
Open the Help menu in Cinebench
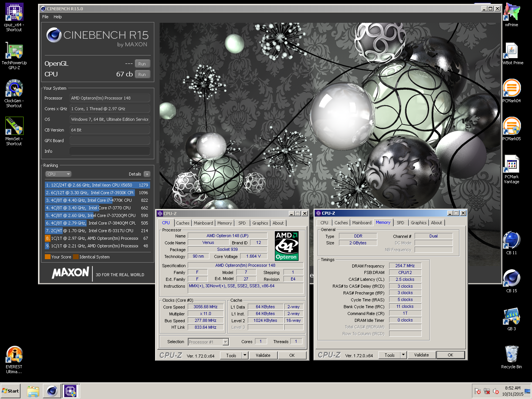pyautogui.click(x=57, y=17)
